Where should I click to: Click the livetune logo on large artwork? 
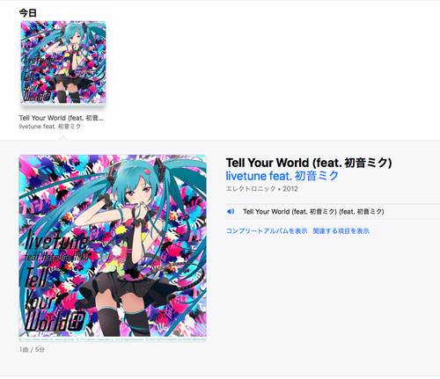click(x=55, y=240)
